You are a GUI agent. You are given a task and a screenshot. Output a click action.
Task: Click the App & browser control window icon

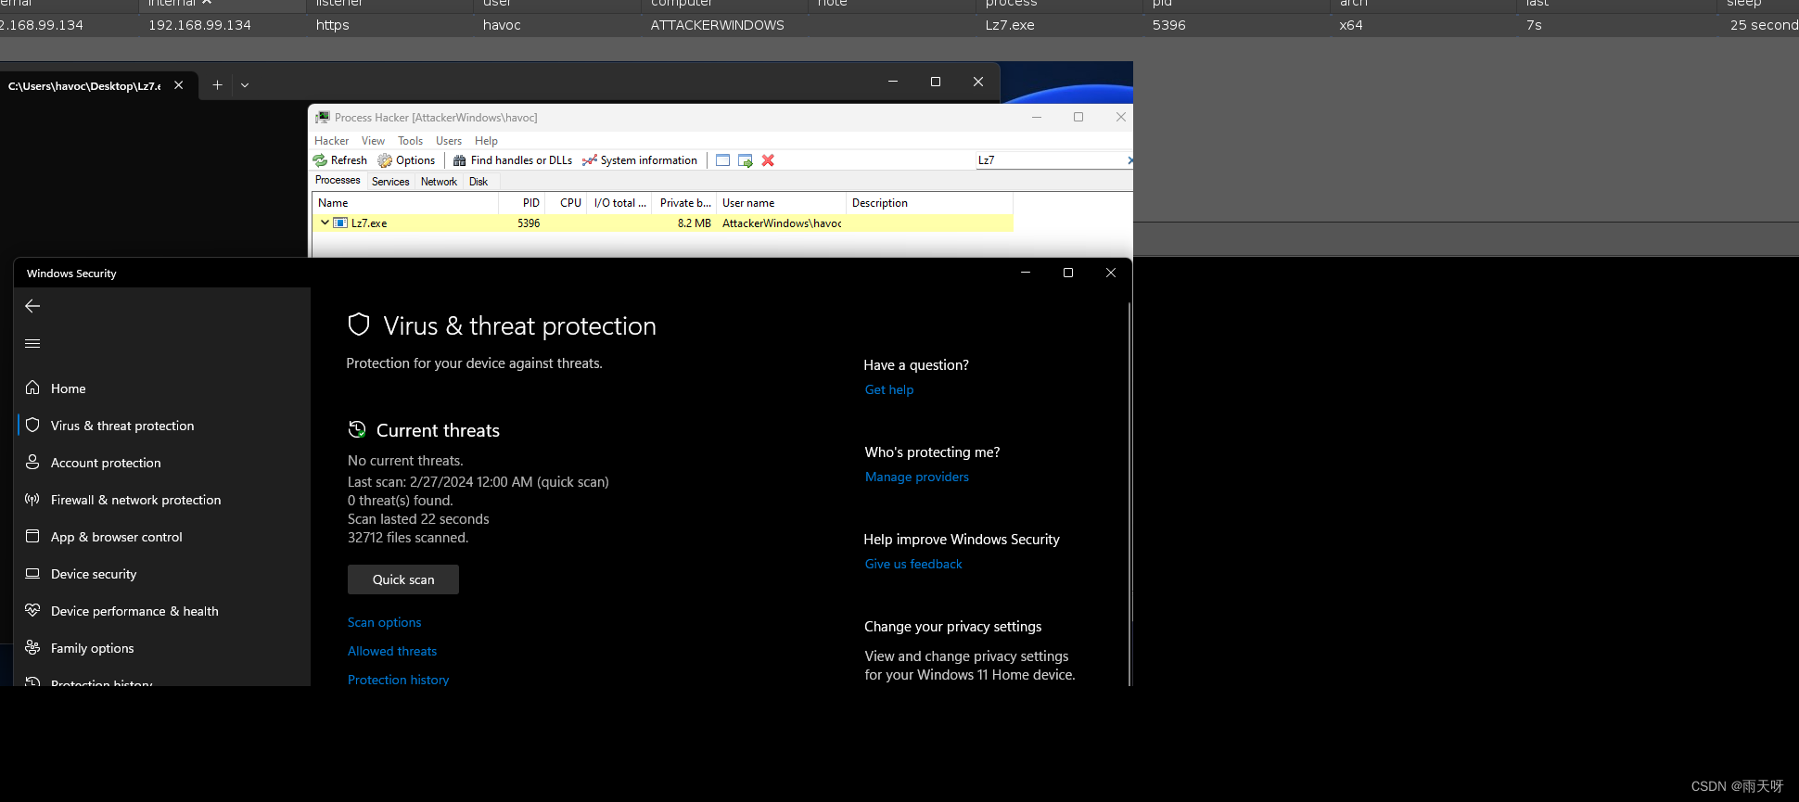coord(32,536)
